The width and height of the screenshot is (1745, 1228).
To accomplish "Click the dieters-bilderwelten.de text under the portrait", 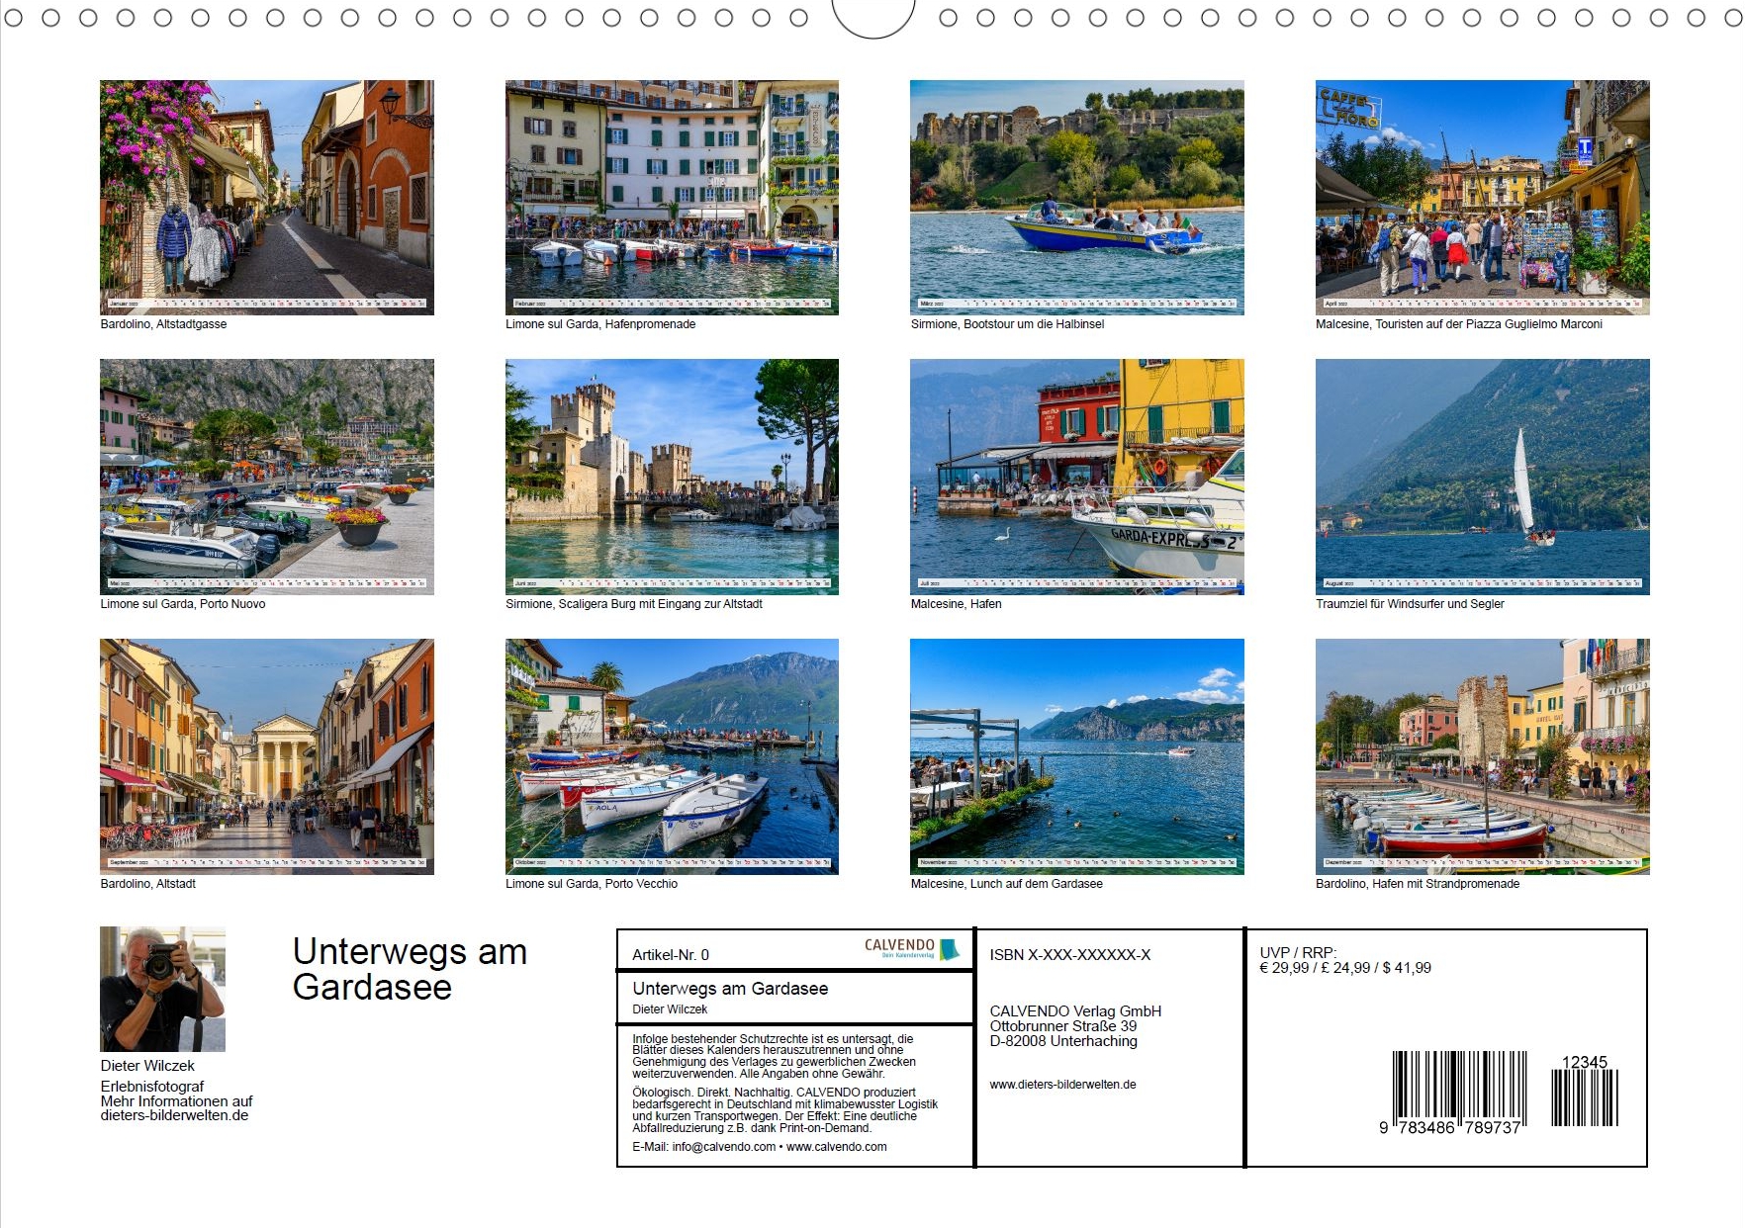I will [x=174, y=1115].
